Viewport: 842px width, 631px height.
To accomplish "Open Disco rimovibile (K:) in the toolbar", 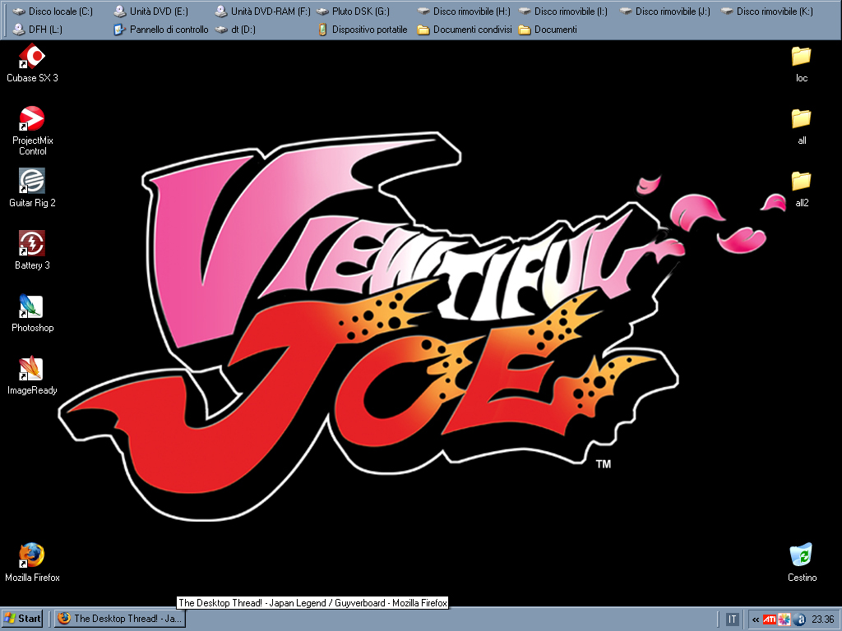I will (767, 12).
